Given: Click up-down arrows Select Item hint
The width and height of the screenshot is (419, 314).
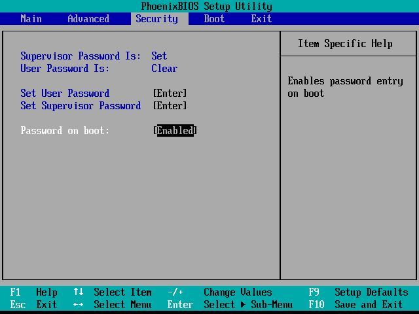Looking at the screenshot, I should [113, 292].
